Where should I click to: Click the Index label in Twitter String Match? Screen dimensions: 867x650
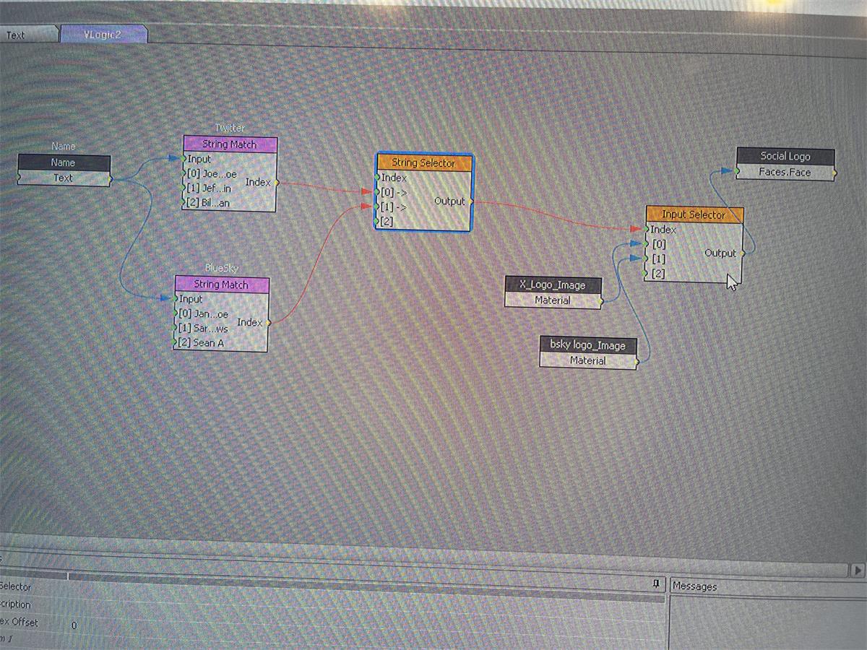pyautogui.click(x=258, y=182)
